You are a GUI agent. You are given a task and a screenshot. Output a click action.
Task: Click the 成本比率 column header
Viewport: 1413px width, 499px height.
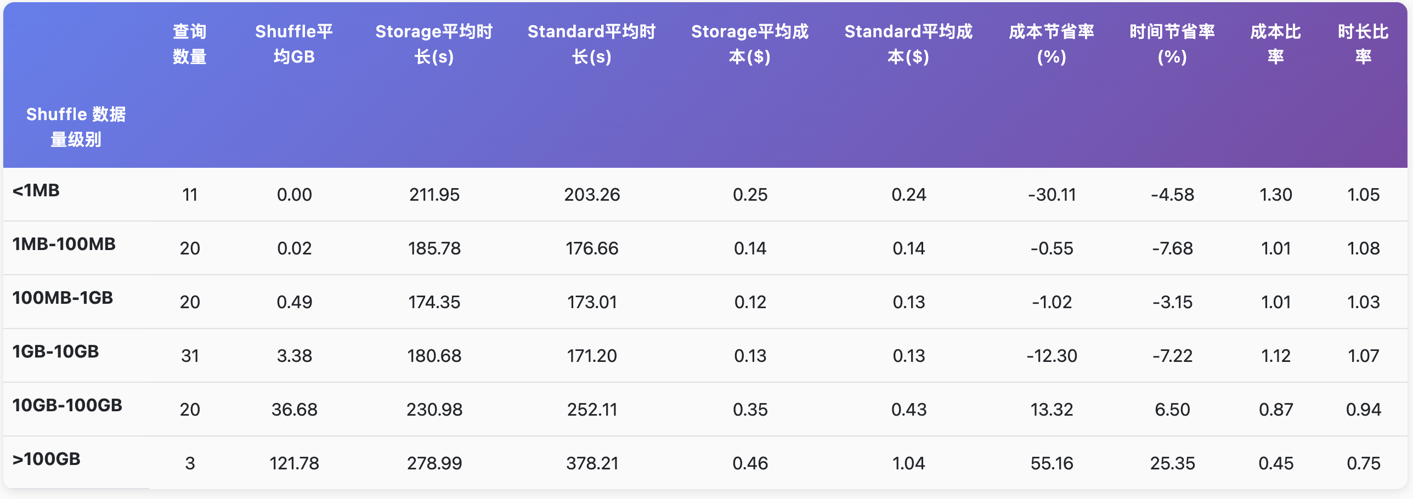(x=1275, y=44)
